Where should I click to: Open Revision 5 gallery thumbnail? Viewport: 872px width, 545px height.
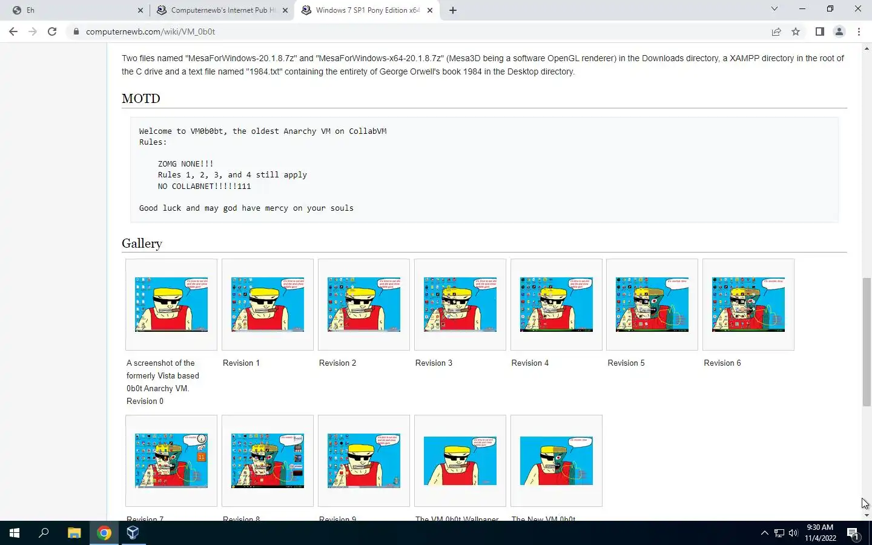click(652, 305)
